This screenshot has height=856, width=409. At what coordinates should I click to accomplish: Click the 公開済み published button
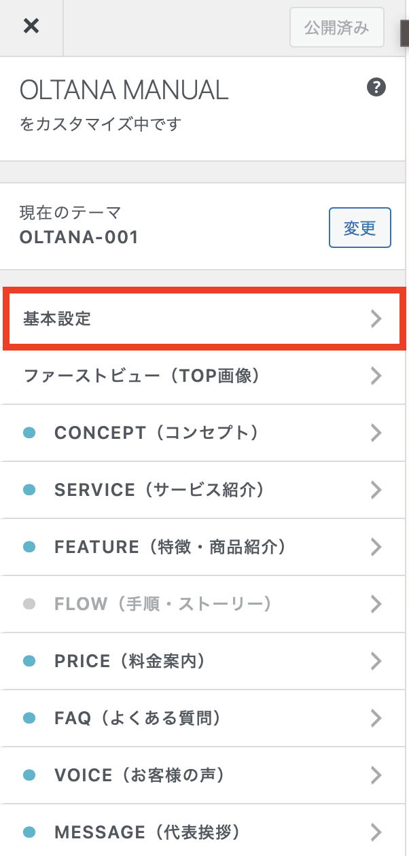pyautogui.click(x=336, y=27)
